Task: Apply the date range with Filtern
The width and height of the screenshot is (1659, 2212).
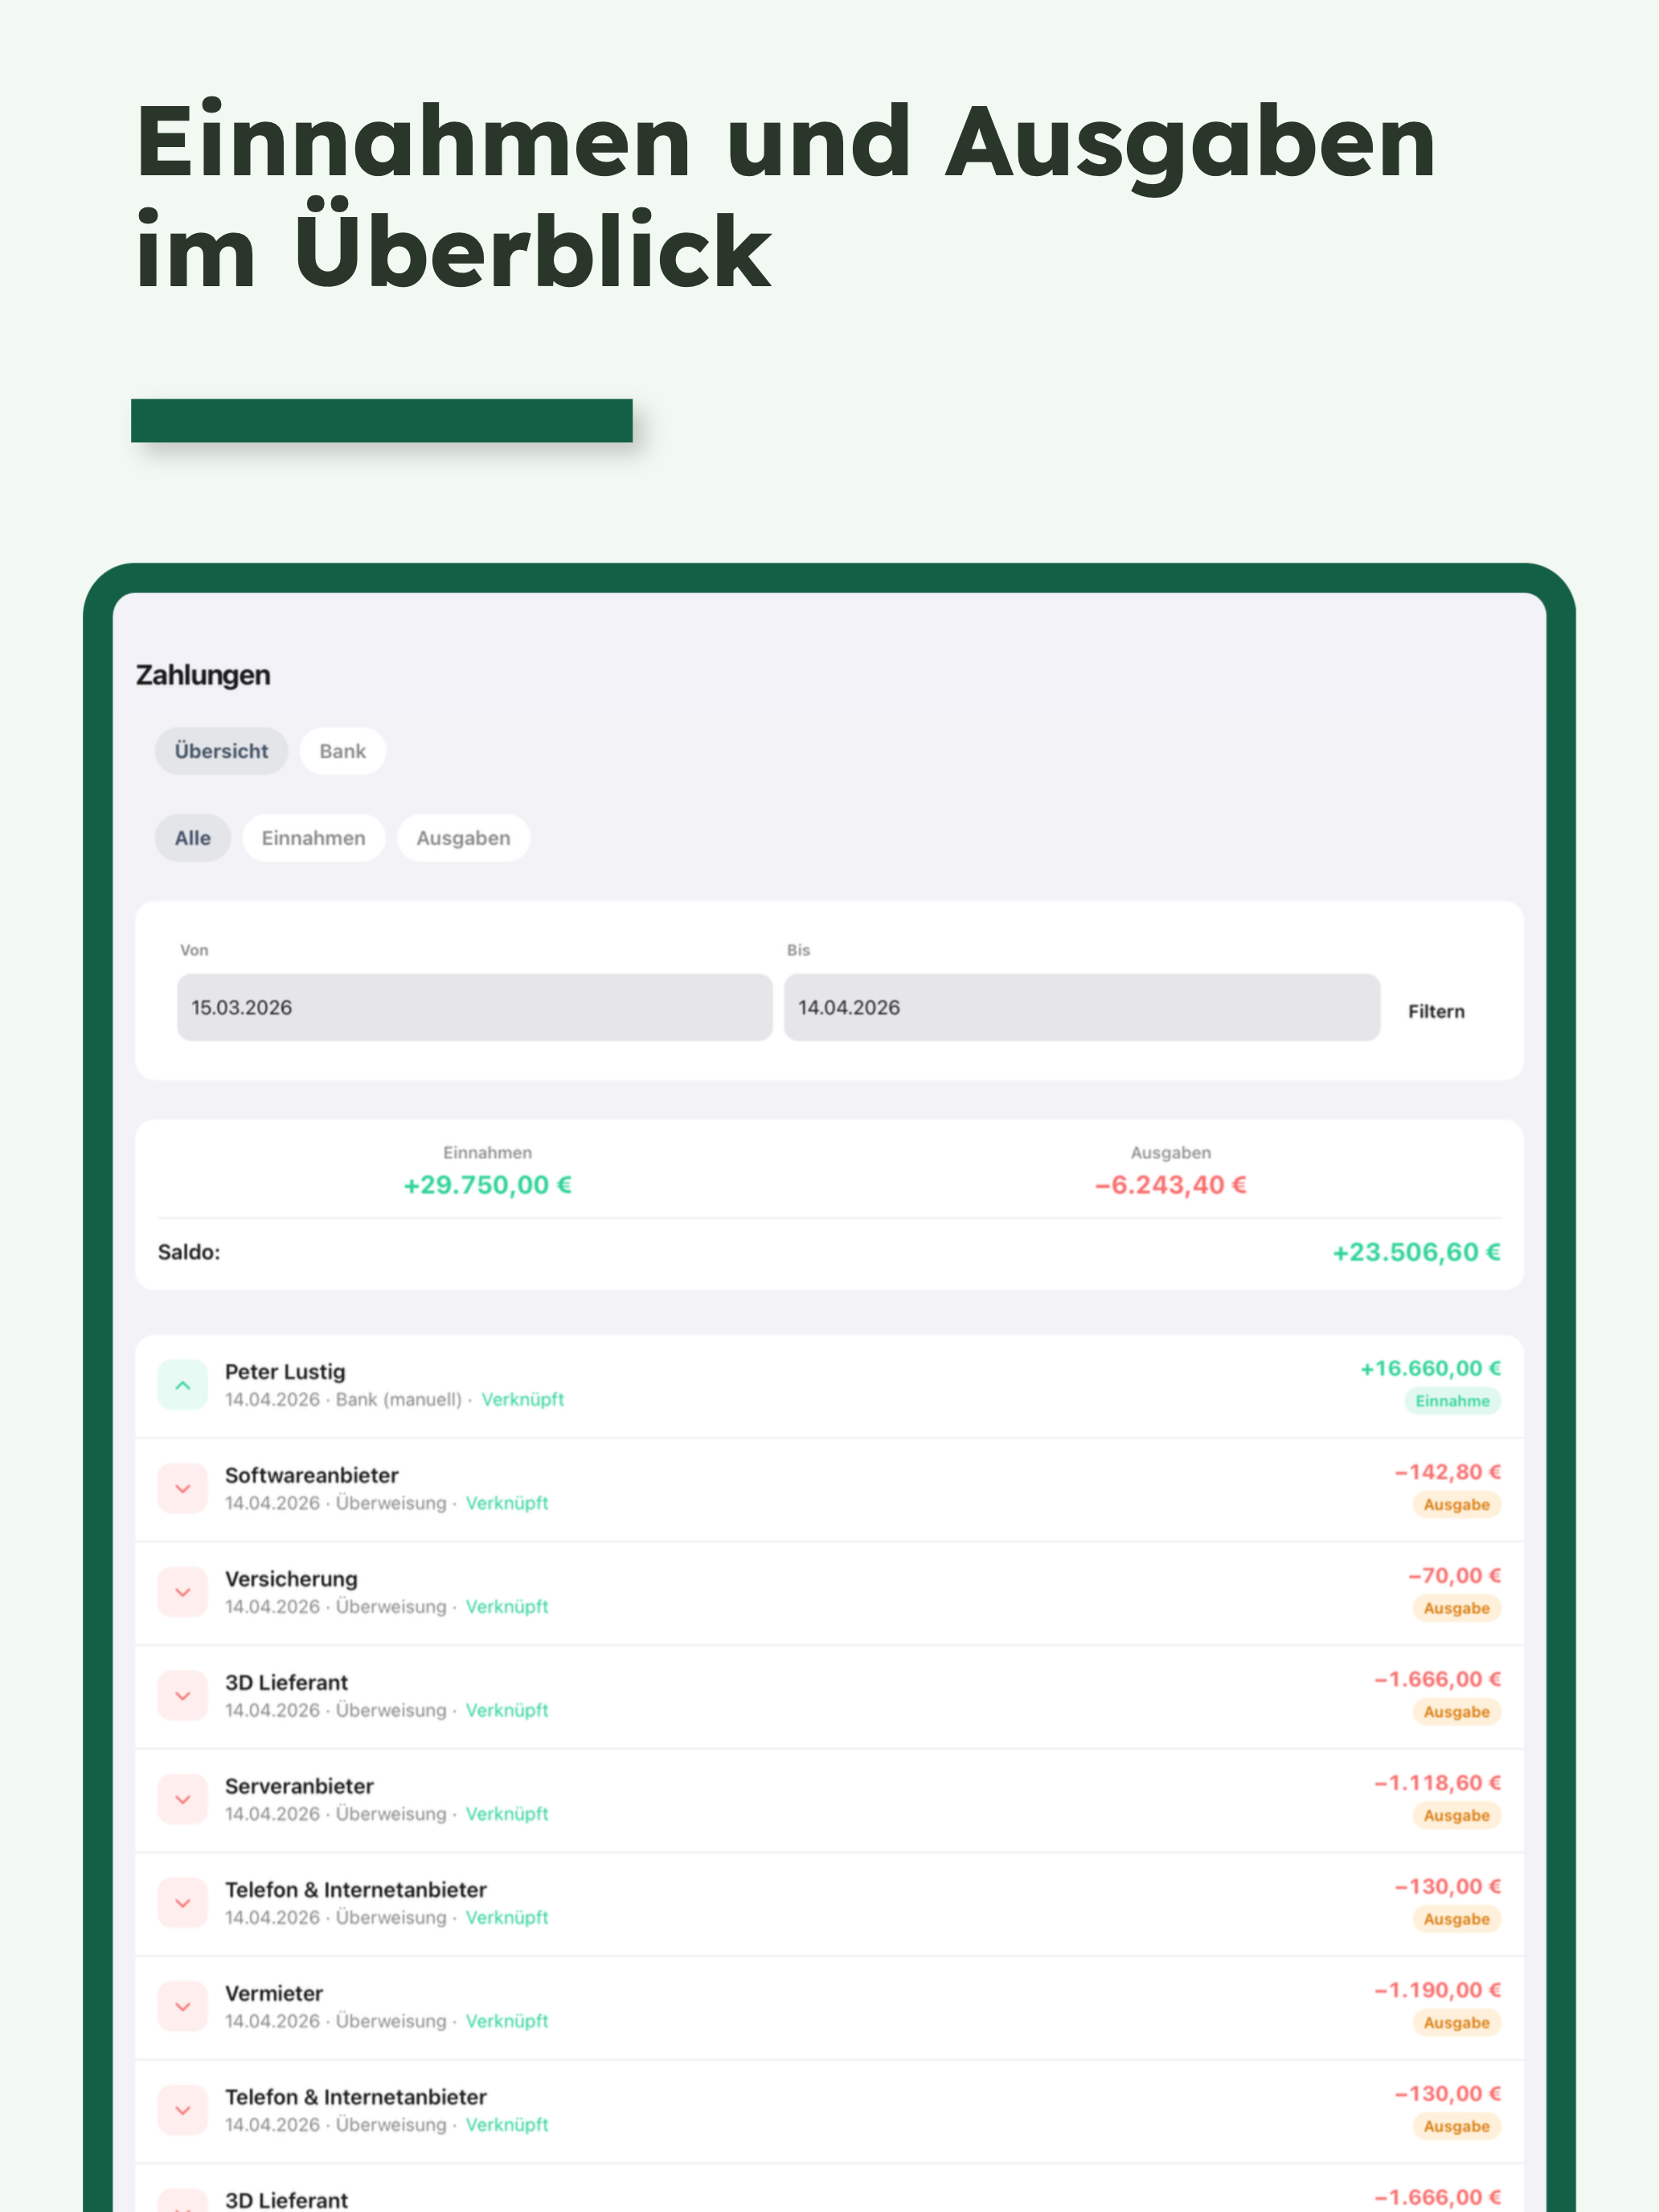Action: click(1436, 1011)
